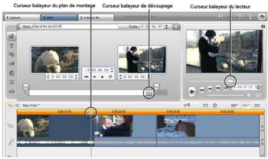Click the player preview video image
Screen dimensions: 268x159
[224, 51]
